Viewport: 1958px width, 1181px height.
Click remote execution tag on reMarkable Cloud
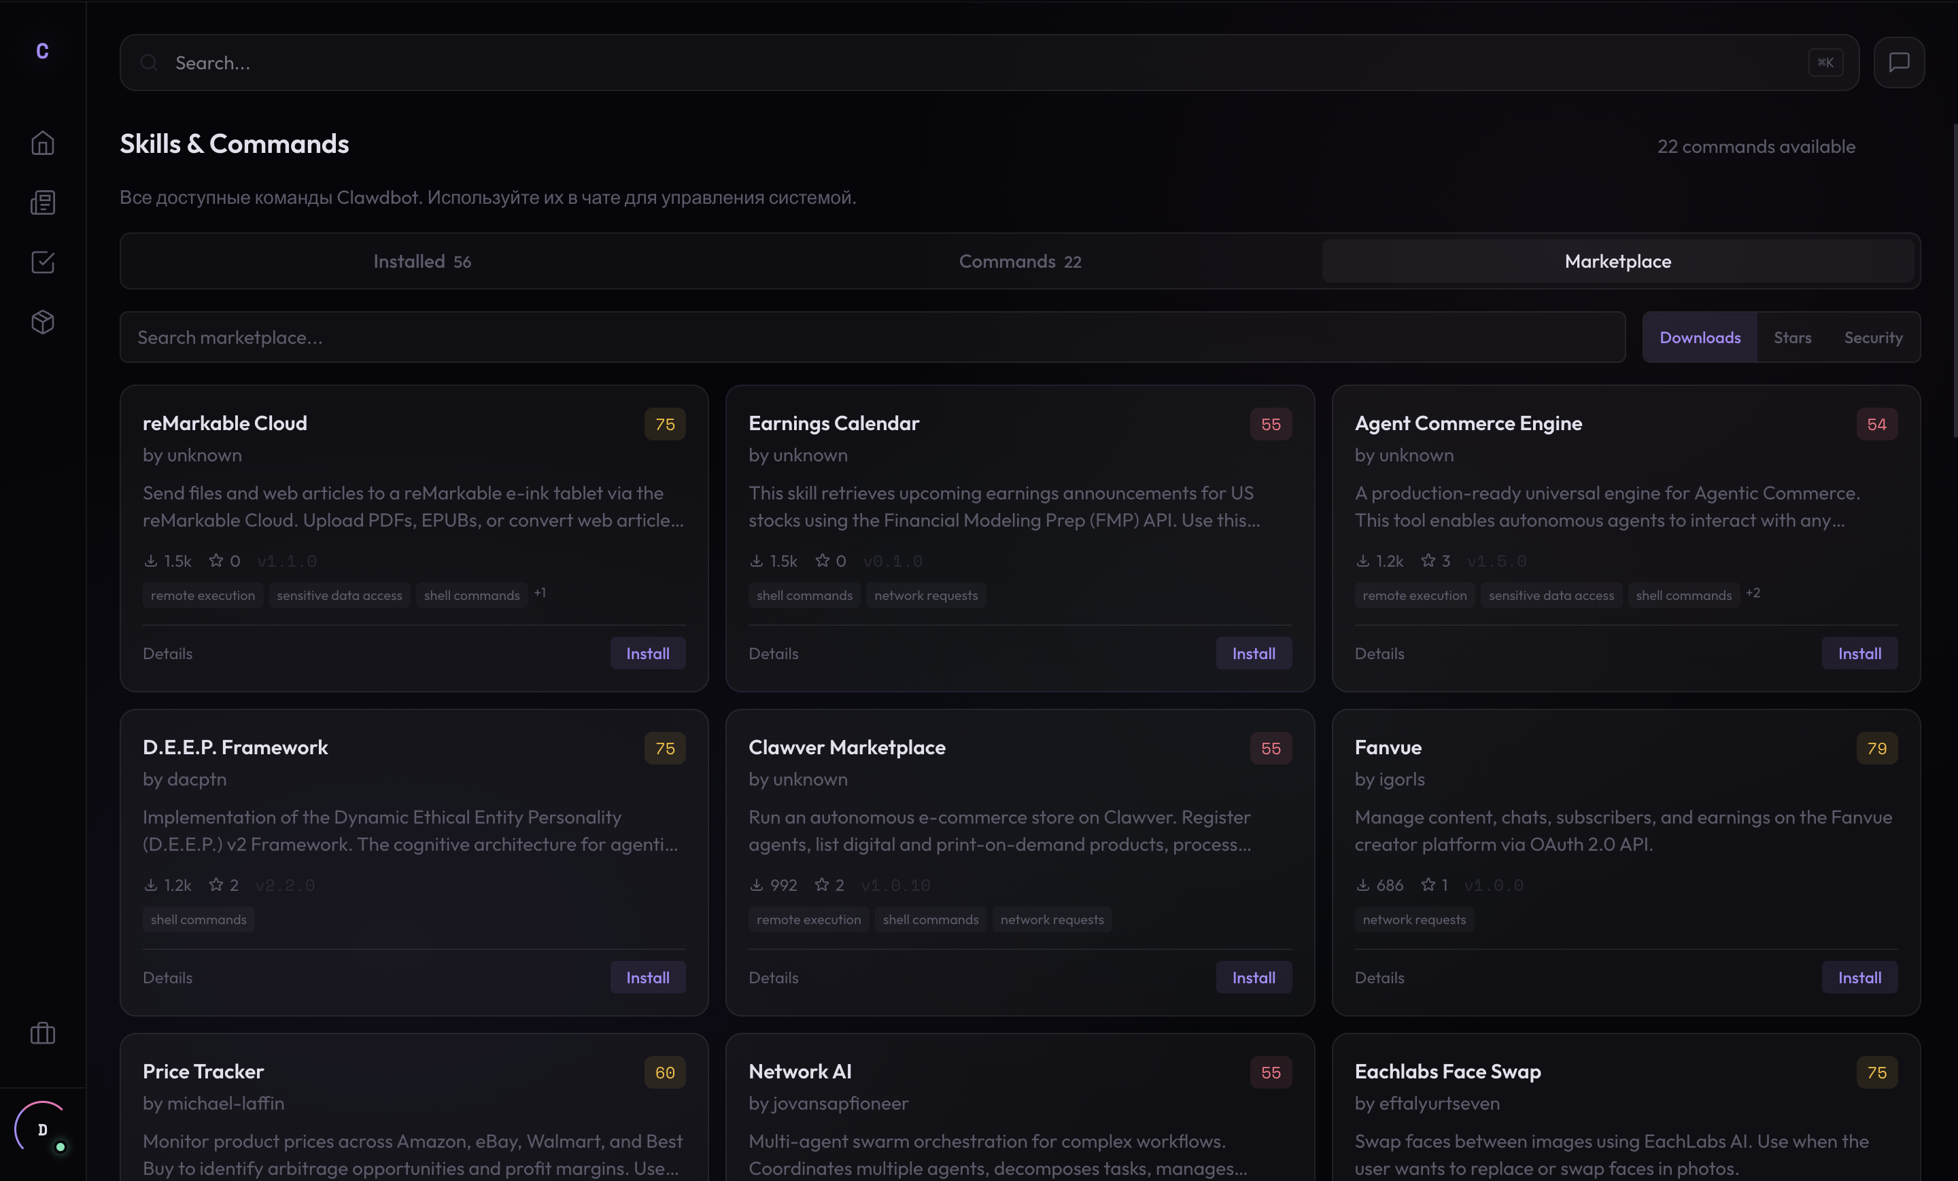203,596
